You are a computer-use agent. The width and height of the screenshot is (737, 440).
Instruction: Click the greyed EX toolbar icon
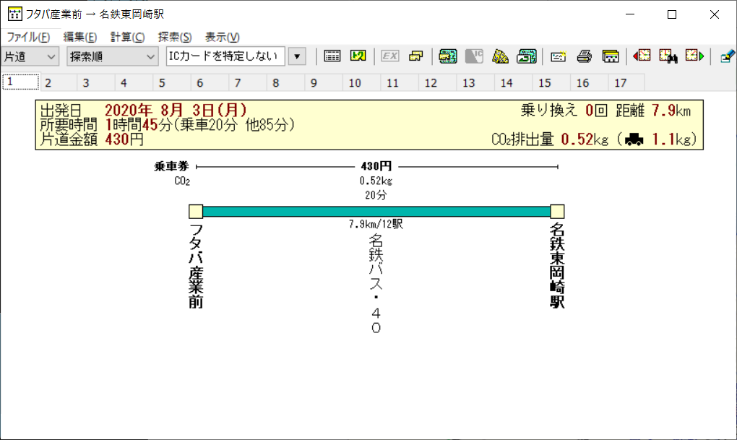[389, 56]
